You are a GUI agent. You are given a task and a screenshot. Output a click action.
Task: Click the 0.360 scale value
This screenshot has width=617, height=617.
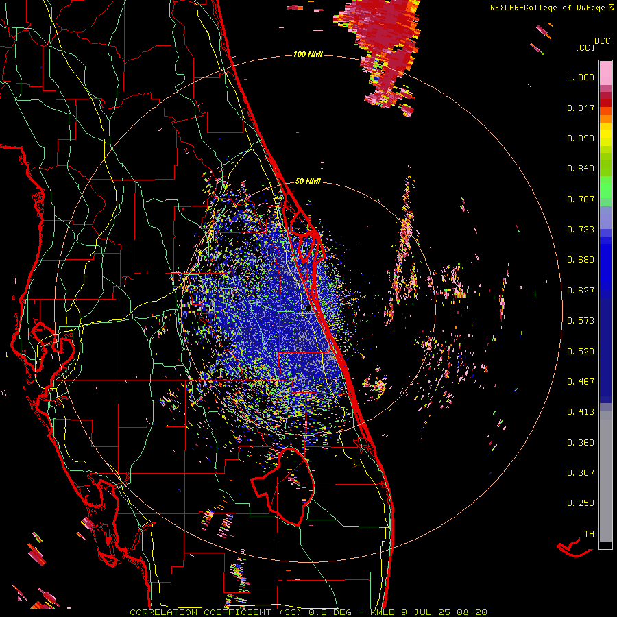581,443
